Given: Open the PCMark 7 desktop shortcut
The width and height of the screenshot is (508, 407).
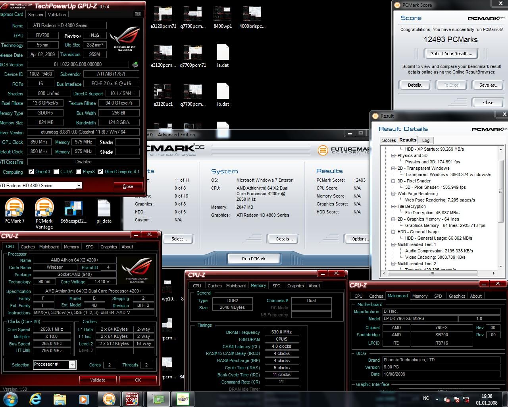Looking at the screenshot, I should pyautogui.click(x=14, y=211).
